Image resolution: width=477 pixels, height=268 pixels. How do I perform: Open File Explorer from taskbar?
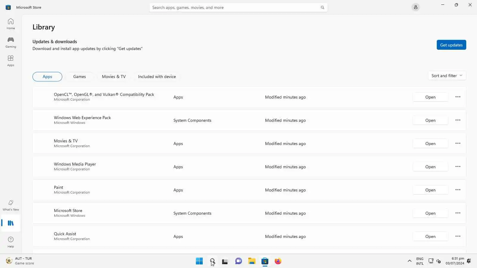click(x=252, y=261)
